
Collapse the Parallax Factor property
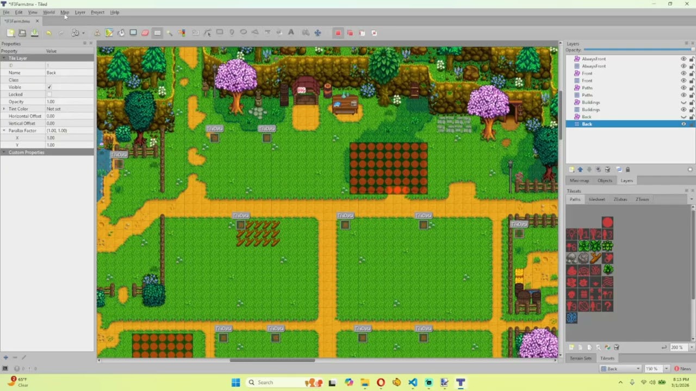(4, 130)
